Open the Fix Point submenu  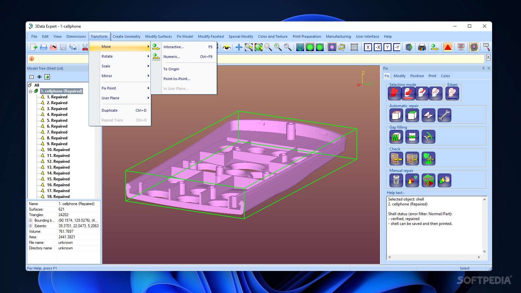pos(120,88)
